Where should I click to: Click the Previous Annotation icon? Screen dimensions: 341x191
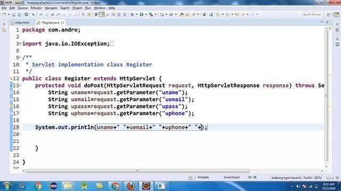(228, 14)
